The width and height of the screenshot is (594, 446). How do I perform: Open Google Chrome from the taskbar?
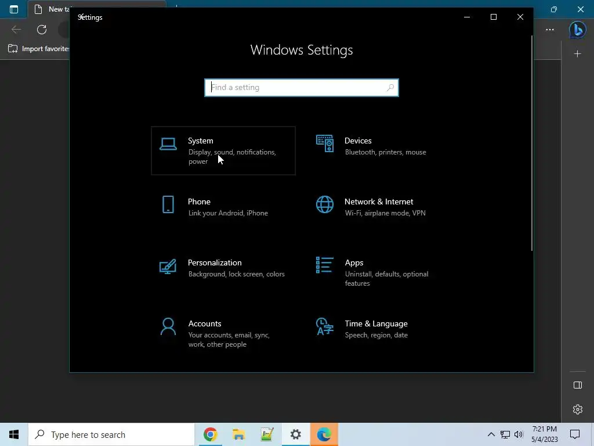[x=210, y=434]
